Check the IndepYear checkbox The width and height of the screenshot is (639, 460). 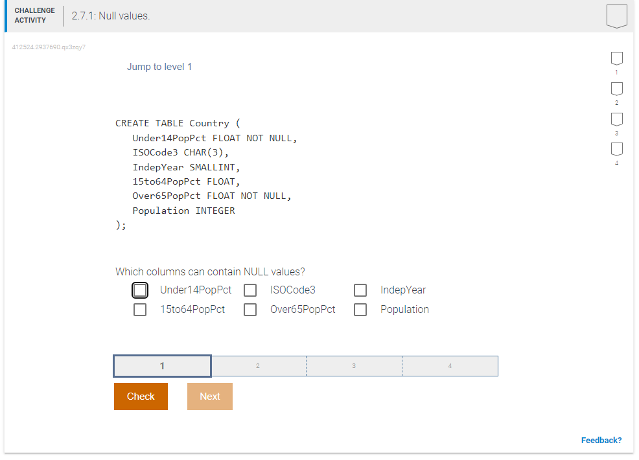[360, 290]
